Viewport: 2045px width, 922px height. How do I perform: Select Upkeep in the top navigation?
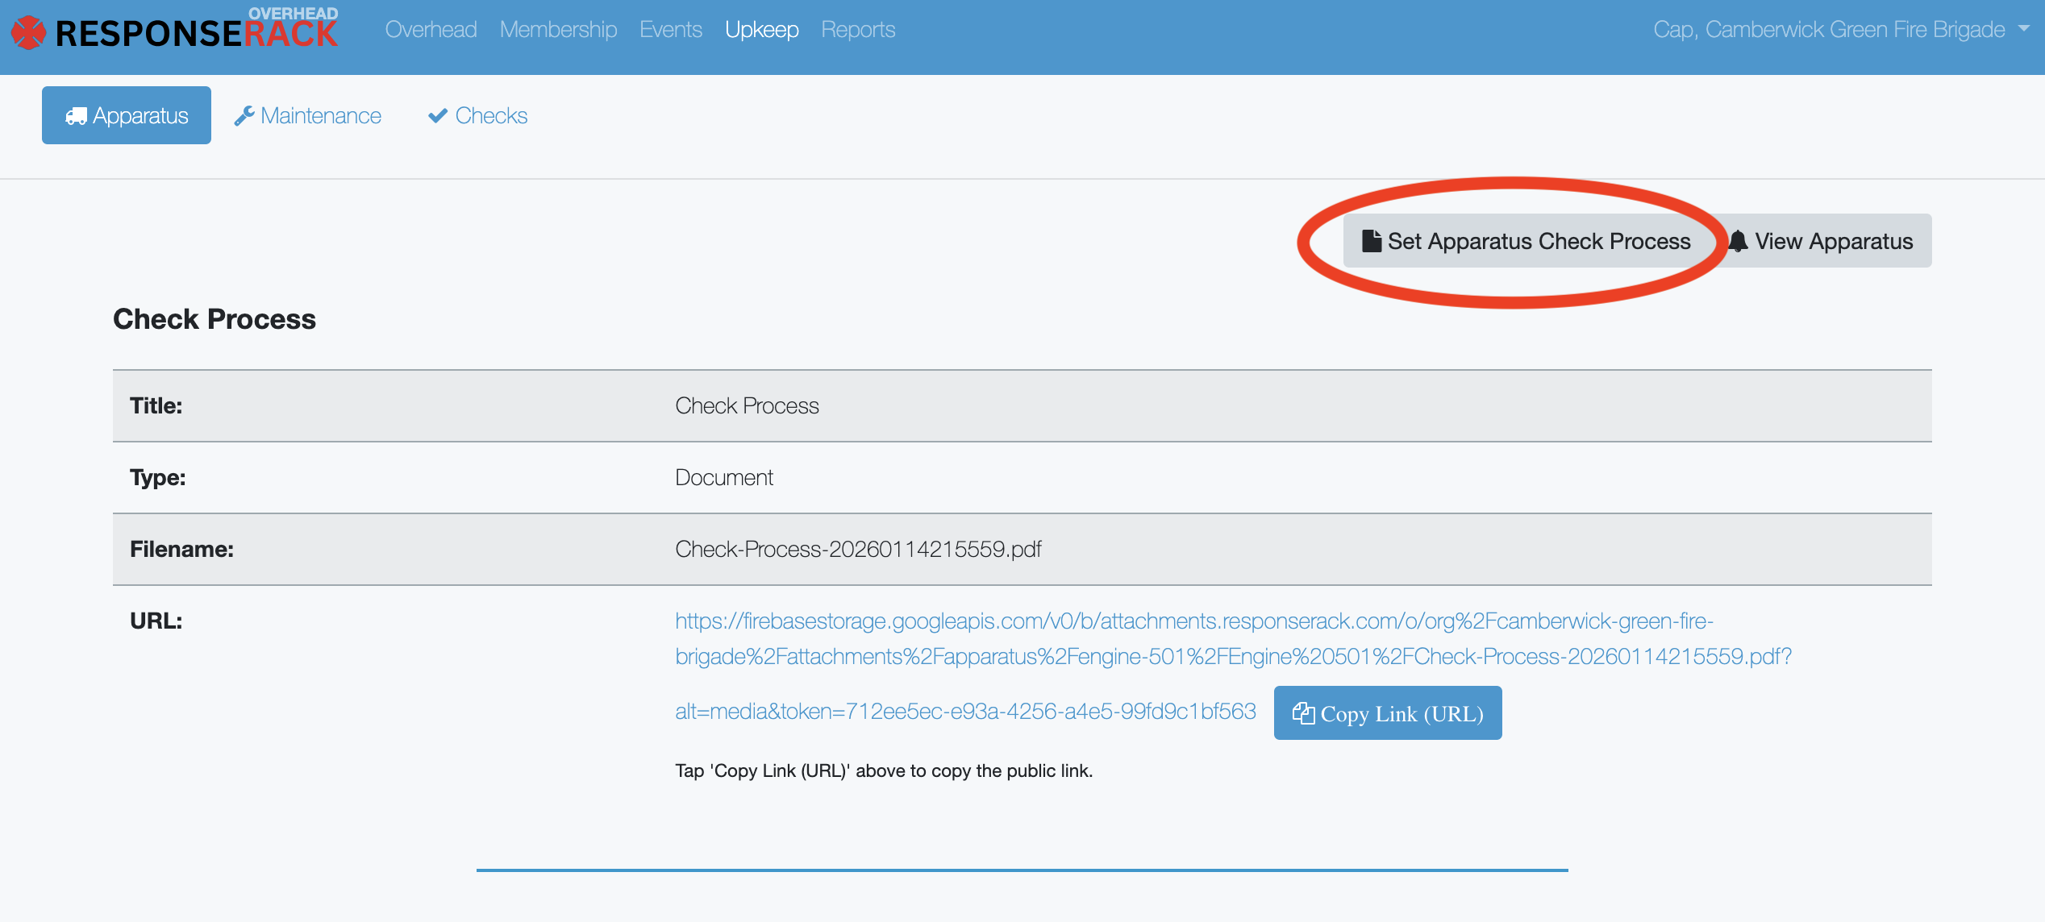(x=761, y=30)
